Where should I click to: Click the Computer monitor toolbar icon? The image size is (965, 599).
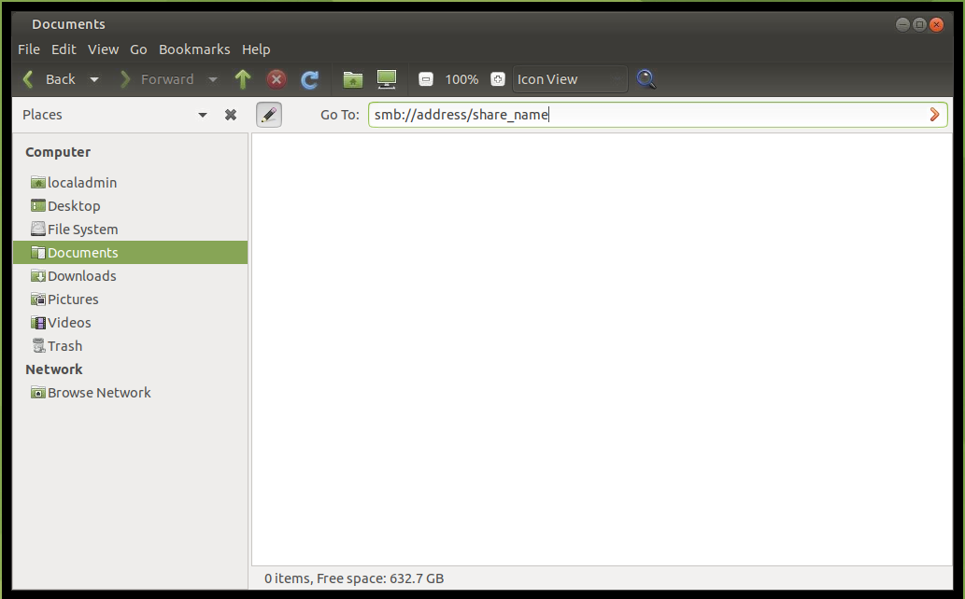(x=386, y=79)
